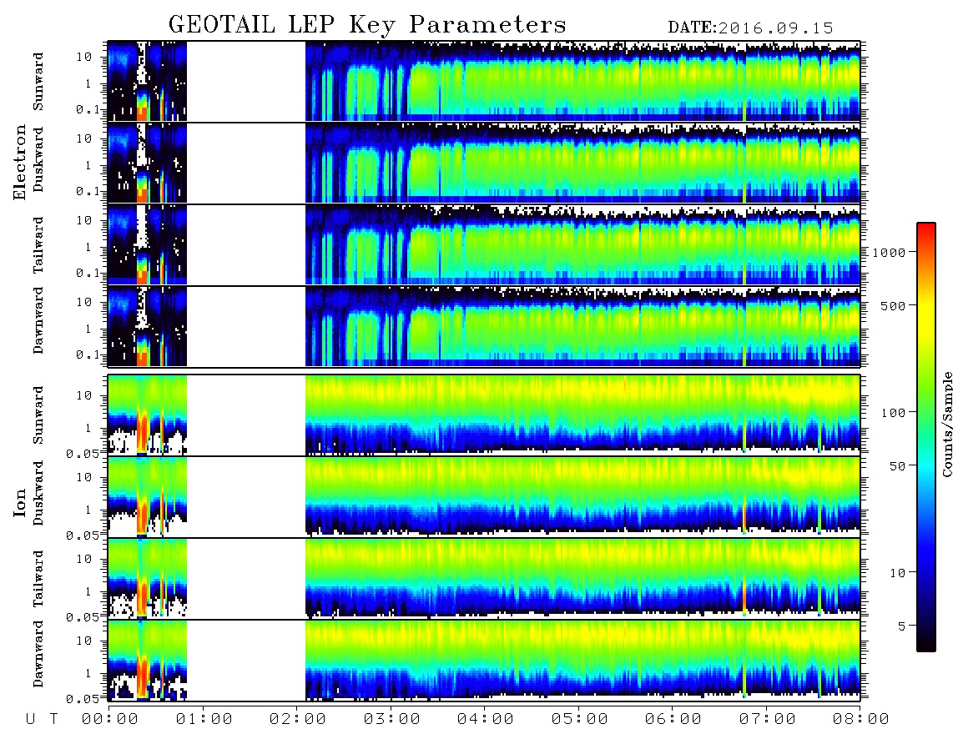Click the 50 color bar tick label
This screenshot has height=734, width=953.
pos(897,466)
